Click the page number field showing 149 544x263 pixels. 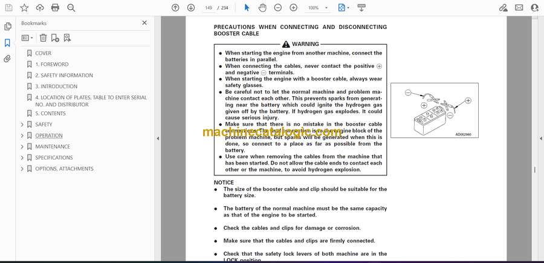pos(209,8)
